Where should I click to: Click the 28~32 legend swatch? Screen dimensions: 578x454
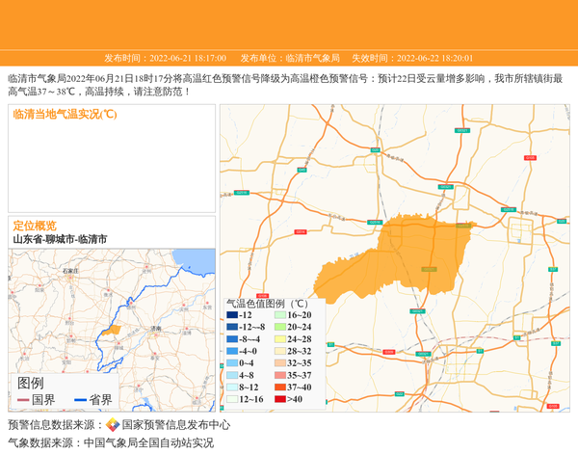(280, 351)
